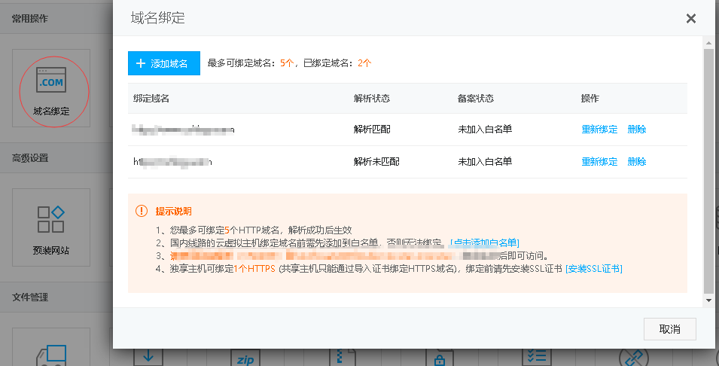Click the 提示说明 heading text
The image size is (719, 366).
coord(173,212)
